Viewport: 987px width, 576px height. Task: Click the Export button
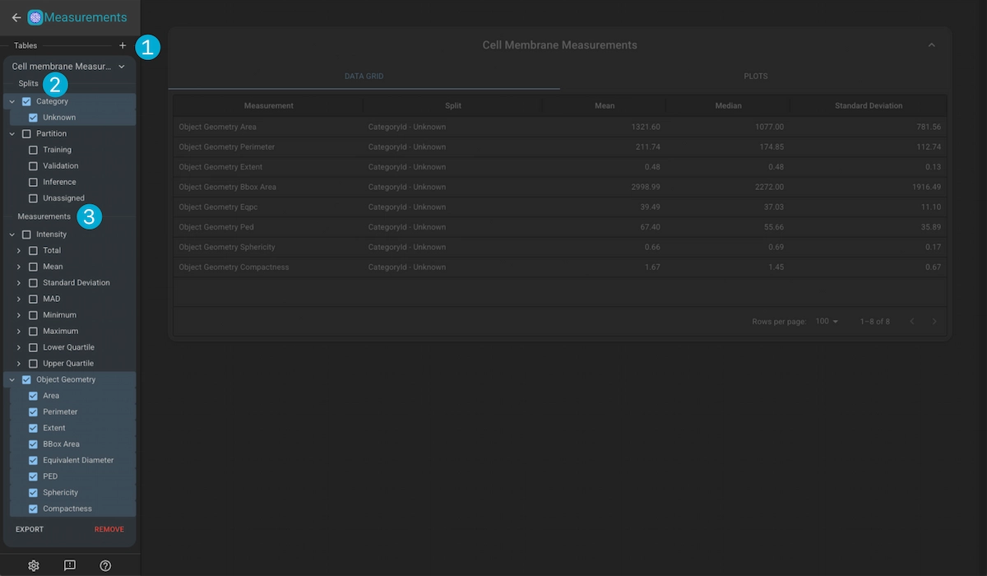tap(30, 529)
